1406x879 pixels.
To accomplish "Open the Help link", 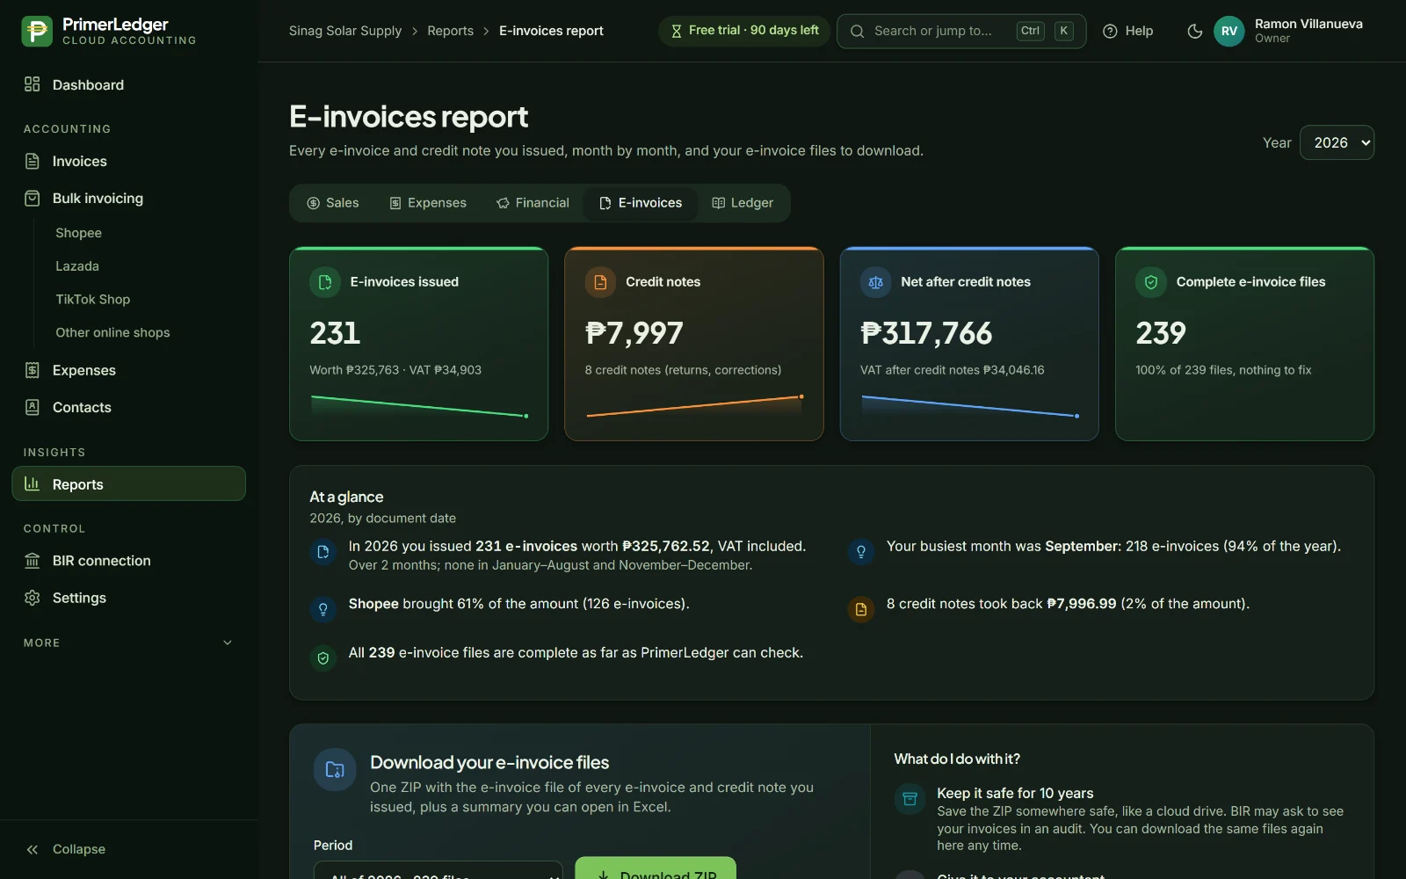I will point(1127,31).
